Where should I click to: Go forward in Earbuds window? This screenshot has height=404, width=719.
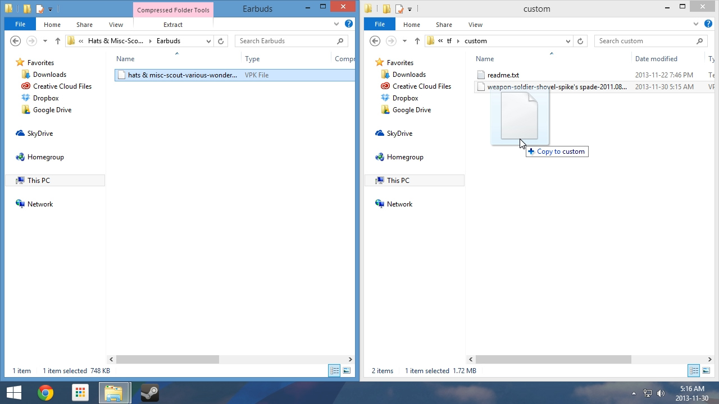pos(31,41)
